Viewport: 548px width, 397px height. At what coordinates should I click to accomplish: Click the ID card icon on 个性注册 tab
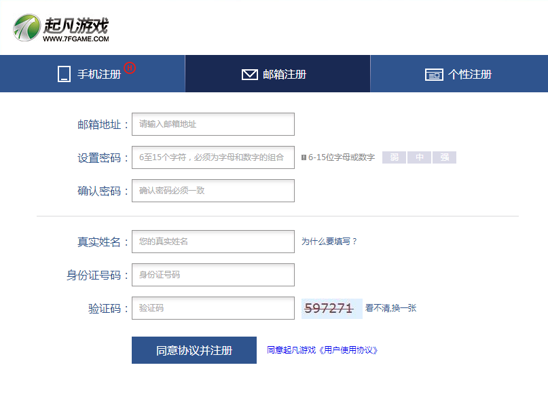pos(433,74)
